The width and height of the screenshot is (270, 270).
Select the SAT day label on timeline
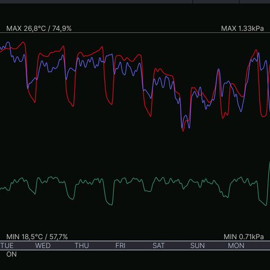coord(159,246)
